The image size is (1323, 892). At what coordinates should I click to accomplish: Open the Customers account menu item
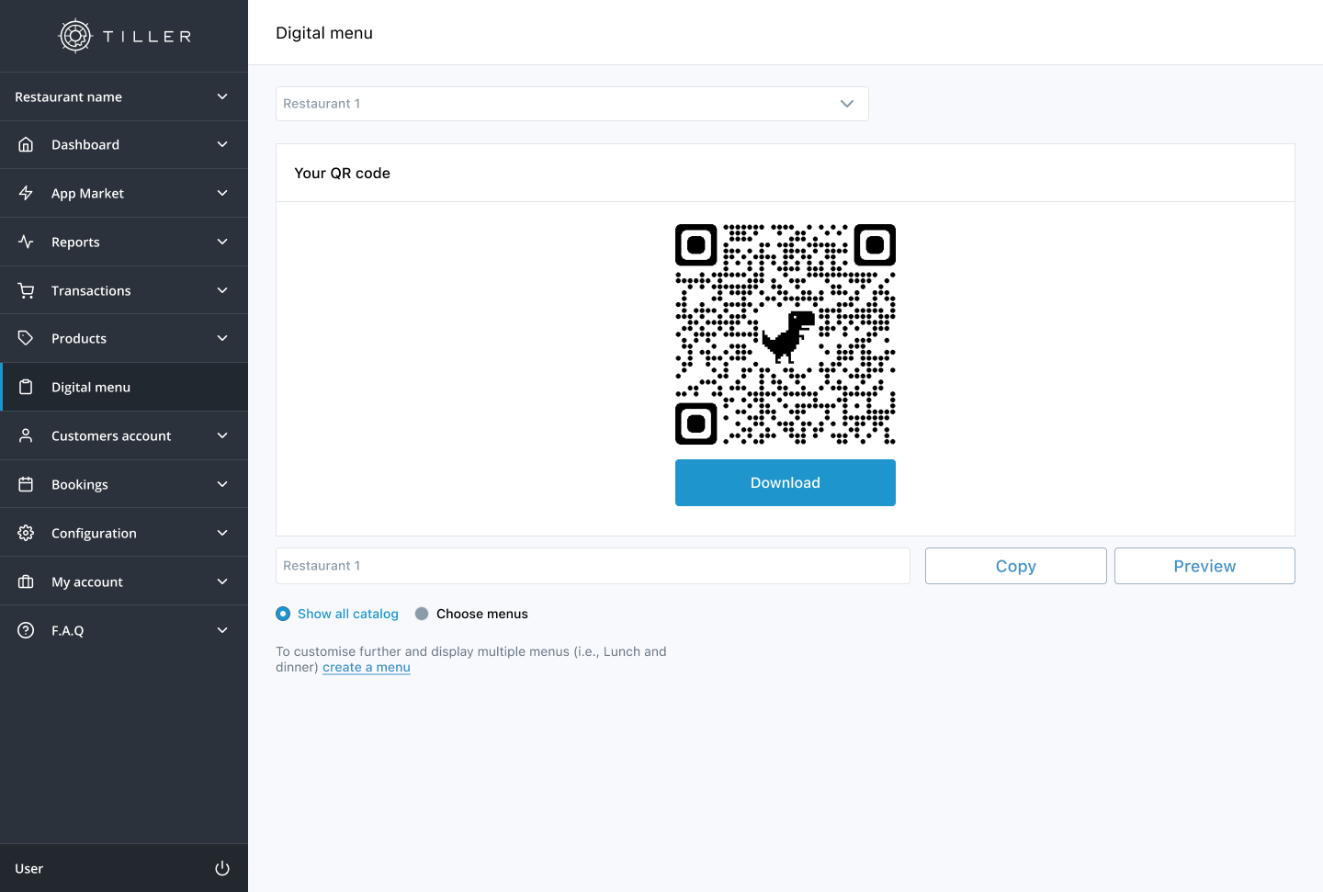124,435
